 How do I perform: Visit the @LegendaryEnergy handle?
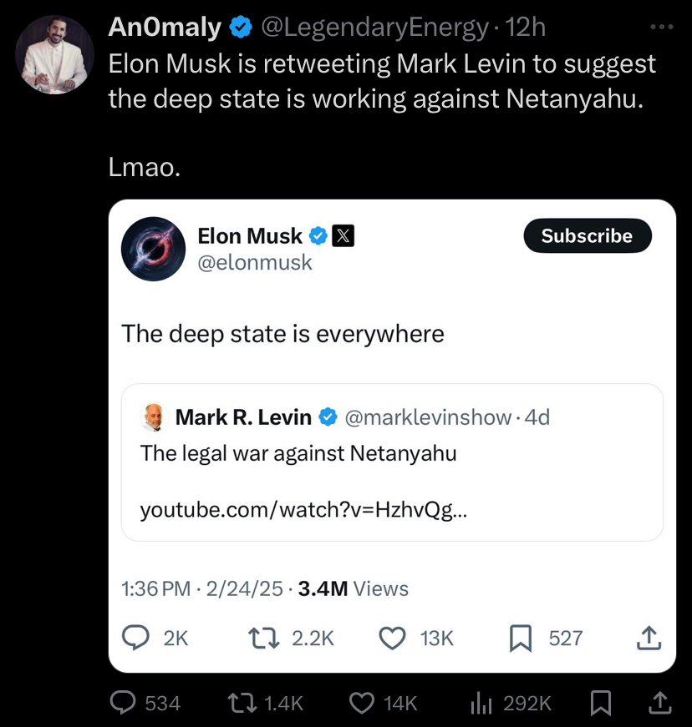click(x=375, y=28)
